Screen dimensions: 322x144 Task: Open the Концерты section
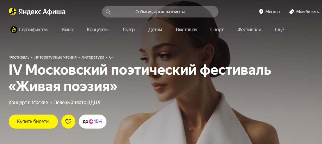coord(97,30)
